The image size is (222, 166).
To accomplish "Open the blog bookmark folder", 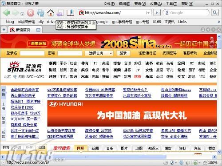I will [x=10, y=22].
